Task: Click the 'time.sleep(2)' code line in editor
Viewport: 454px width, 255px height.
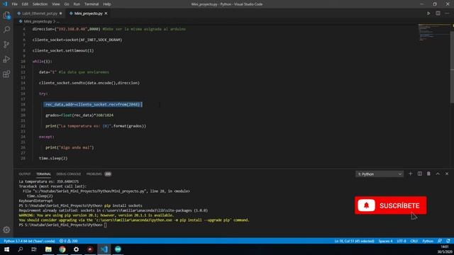Action: coord(53,158)
